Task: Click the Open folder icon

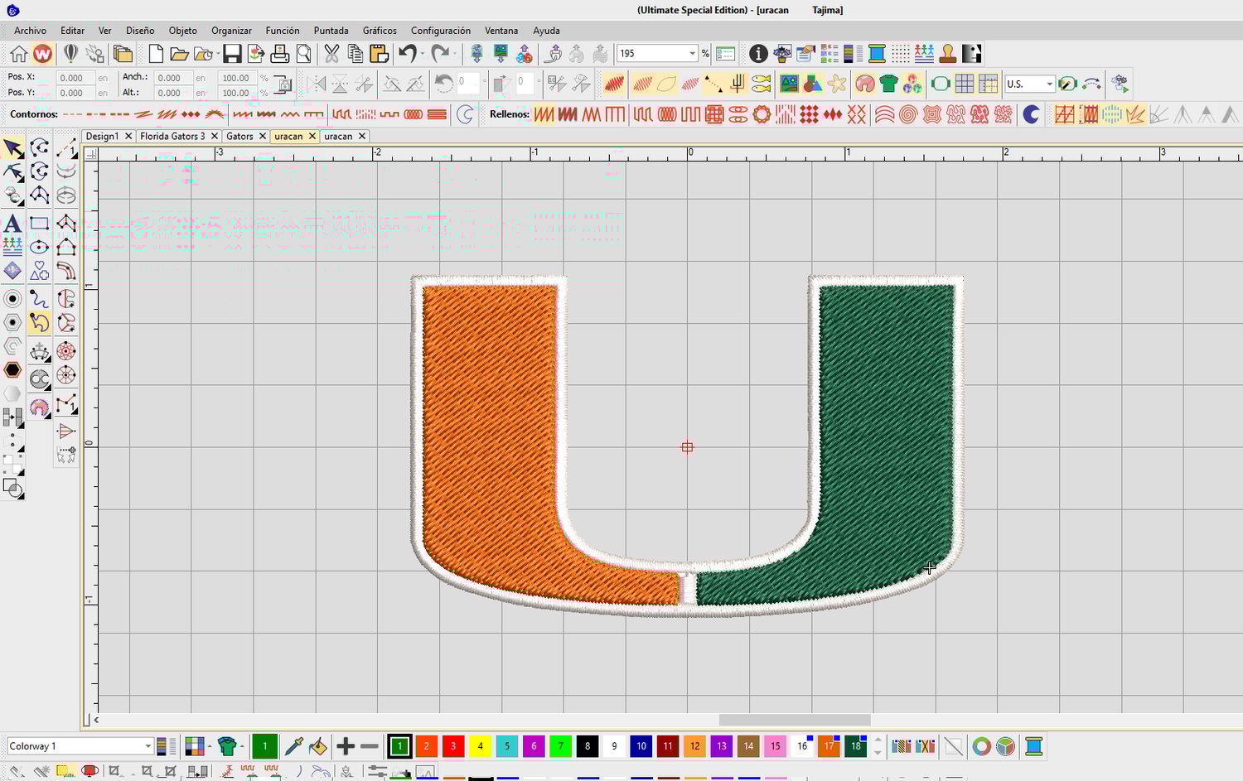Action: point(179,54)
